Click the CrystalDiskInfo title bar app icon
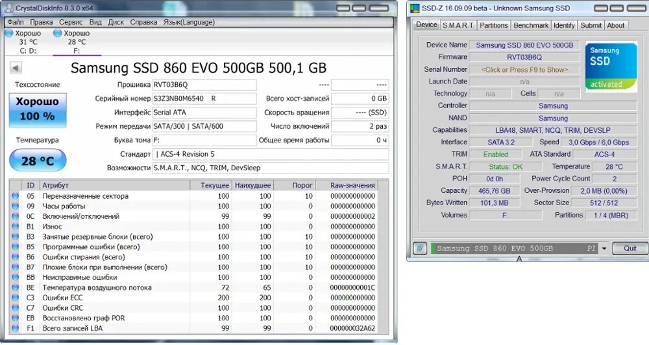 tap(8, 8)
